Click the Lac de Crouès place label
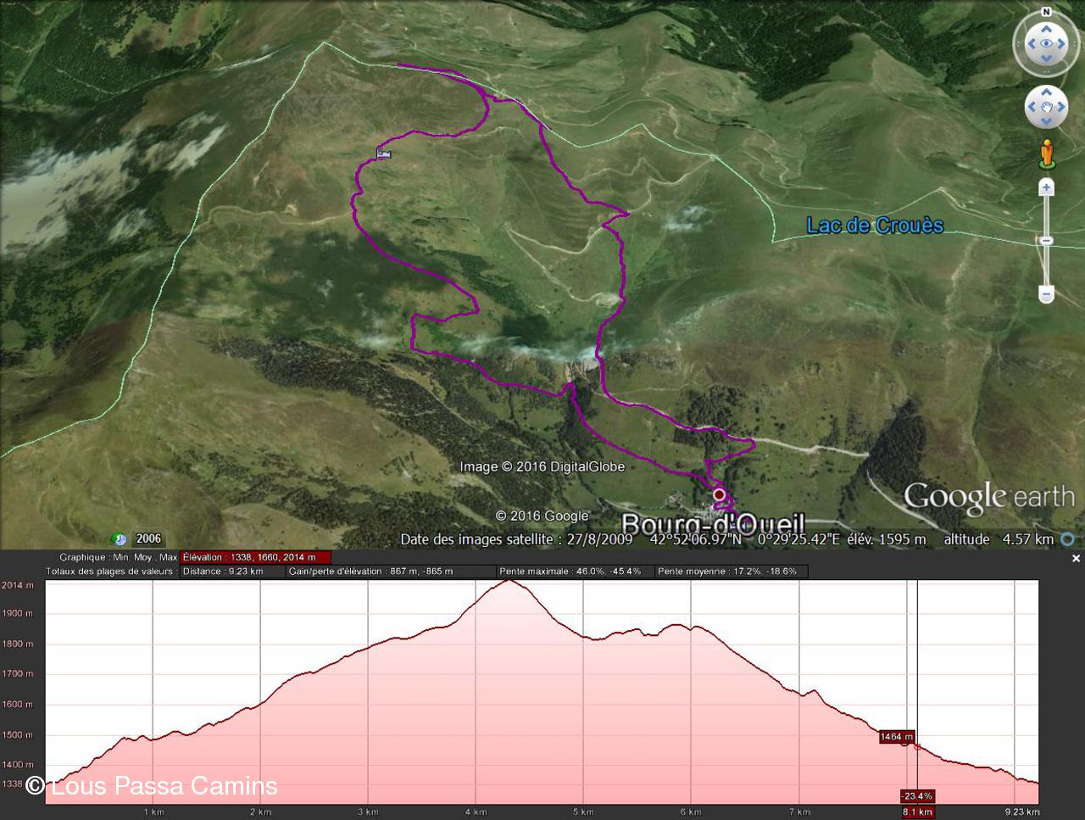 (x=874, y=226)
